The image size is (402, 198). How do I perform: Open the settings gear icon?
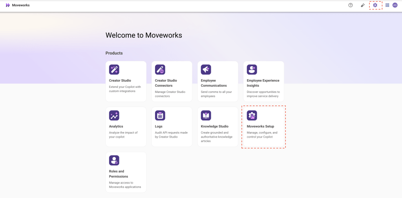[375, 5]
